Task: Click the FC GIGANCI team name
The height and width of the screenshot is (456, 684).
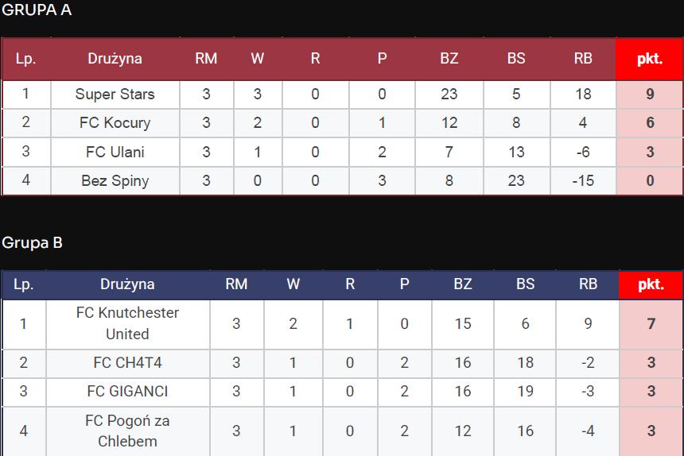Action: pyautogui.click(x=127, y=392)
